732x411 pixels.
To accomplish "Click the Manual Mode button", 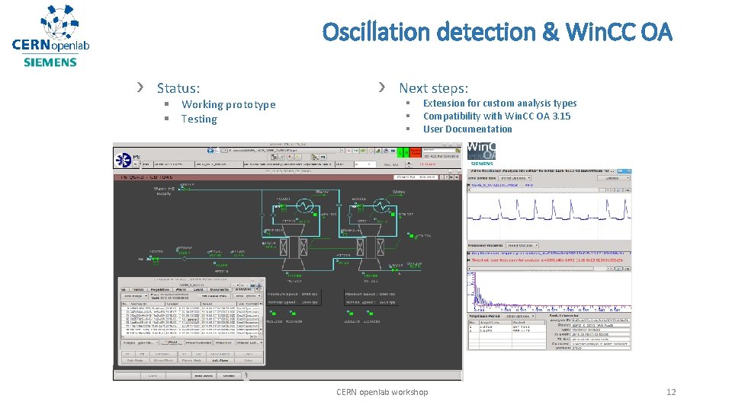I will point(163,360).
